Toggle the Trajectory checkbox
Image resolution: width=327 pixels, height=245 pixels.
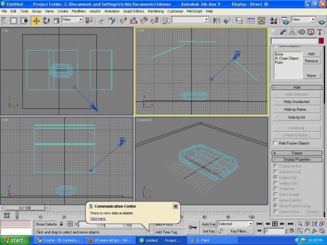(x=275, y=189)
